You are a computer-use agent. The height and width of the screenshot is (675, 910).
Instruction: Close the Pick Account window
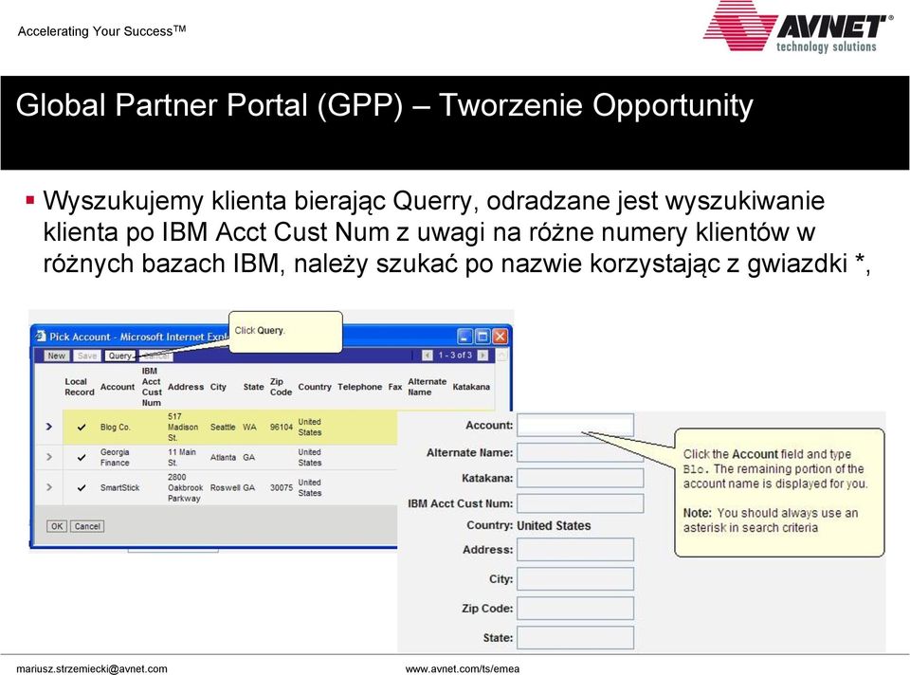pos(500,336)
